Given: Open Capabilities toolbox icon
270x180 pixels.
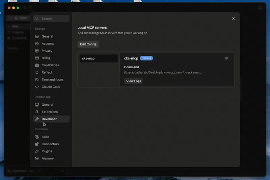Looking at the screenshot, I should coord(37,65).
